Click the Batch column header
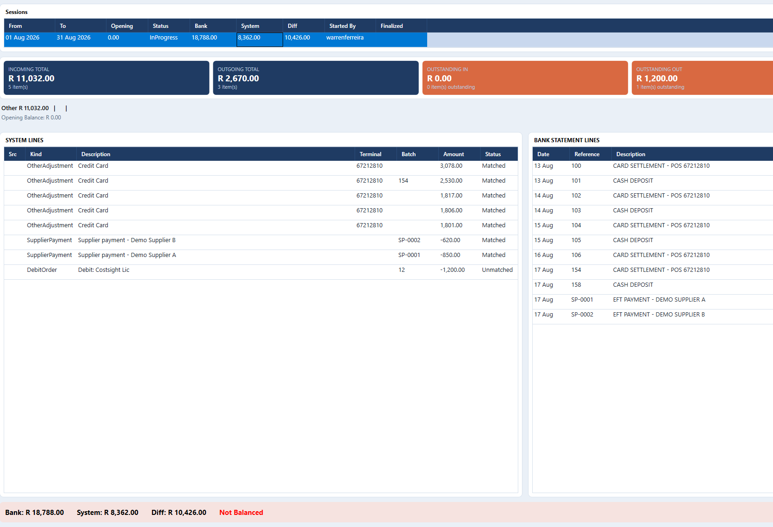Image resolution: width=773 pixels, height=527 pixels. [x=417, y=154]
